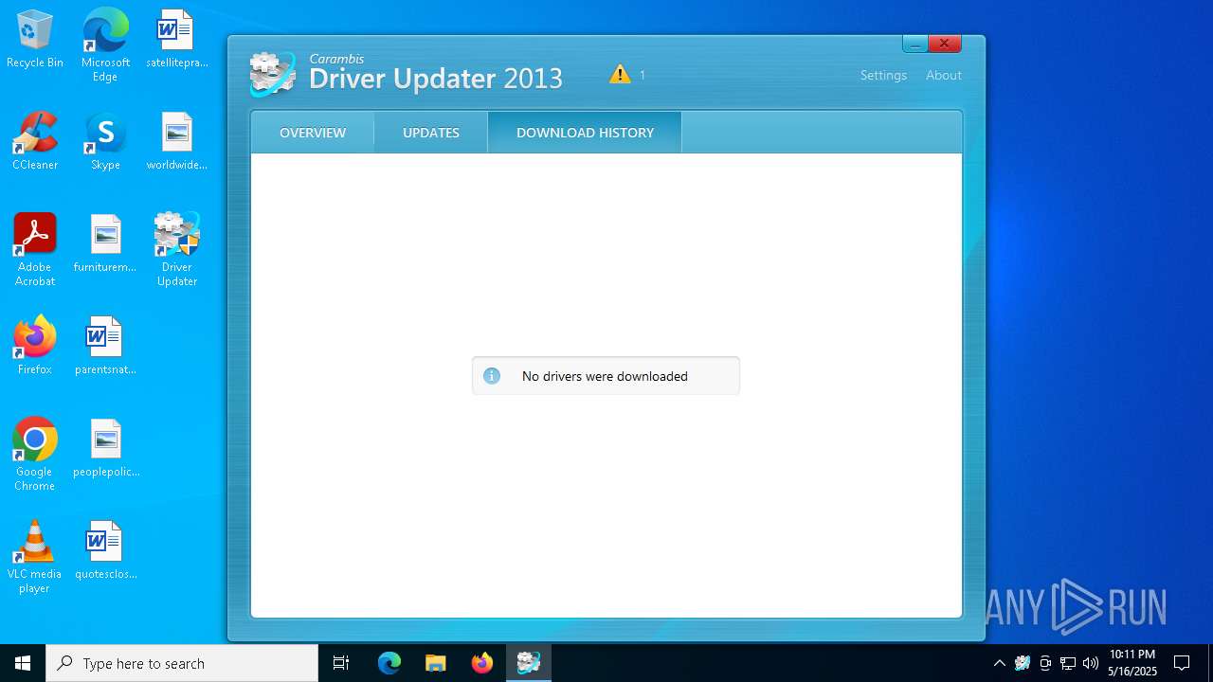Select Skype desktop shortcut
The height and width of the screenshot is (682, 1213).
tap(105, 142)
